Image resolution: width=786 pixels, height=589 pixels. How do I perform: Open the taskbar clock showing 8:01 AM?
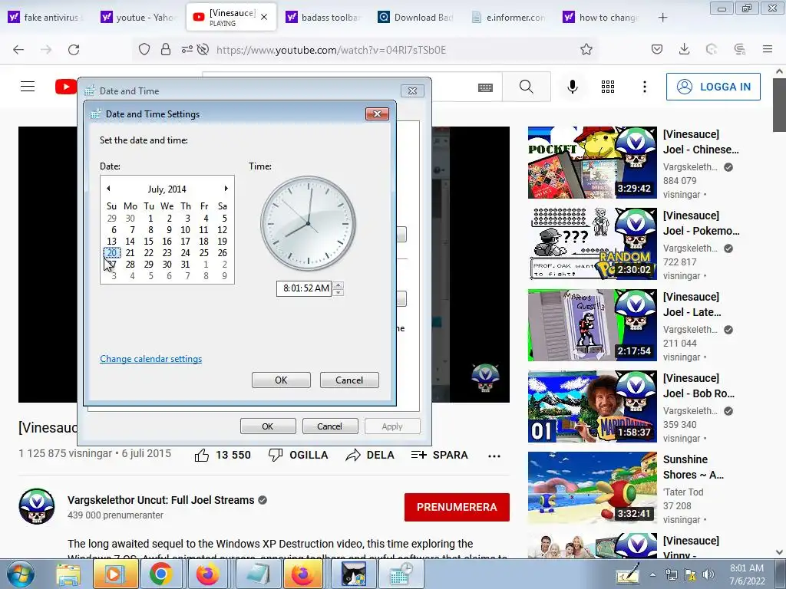click(746, 574)
